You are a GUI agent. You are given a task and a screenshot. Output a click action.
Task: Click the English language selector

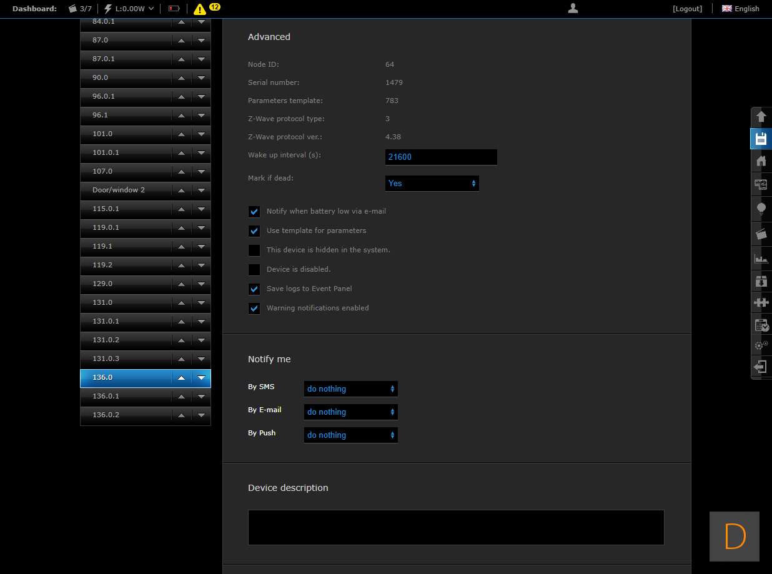click(x=741, y=9)
